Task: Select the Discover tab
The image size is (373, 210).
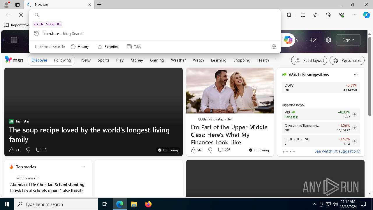Action: point(39,60)
